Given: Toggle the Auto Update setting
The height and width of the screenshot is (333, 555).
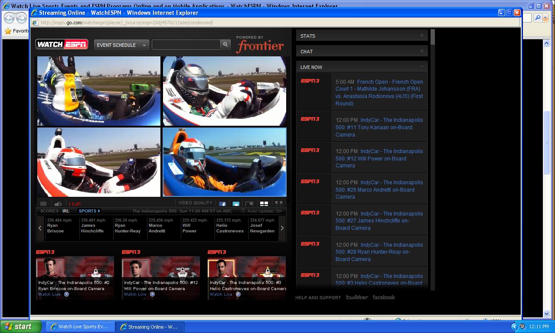Looking at the screenshot, I should coord(261,211).
